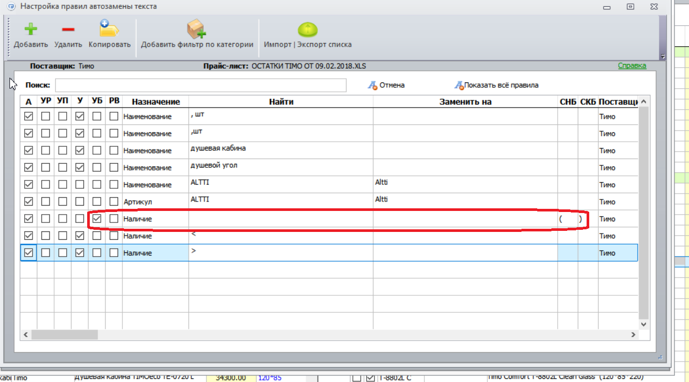Click the СНБ column header
Screen dimensions: 689x382
point(568,102)
